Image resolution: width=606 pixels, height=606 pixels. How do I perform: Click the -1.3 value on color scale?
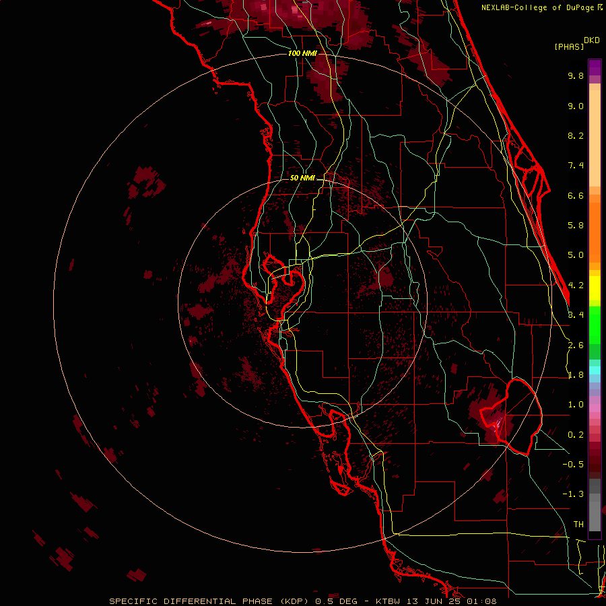point(573,494)
